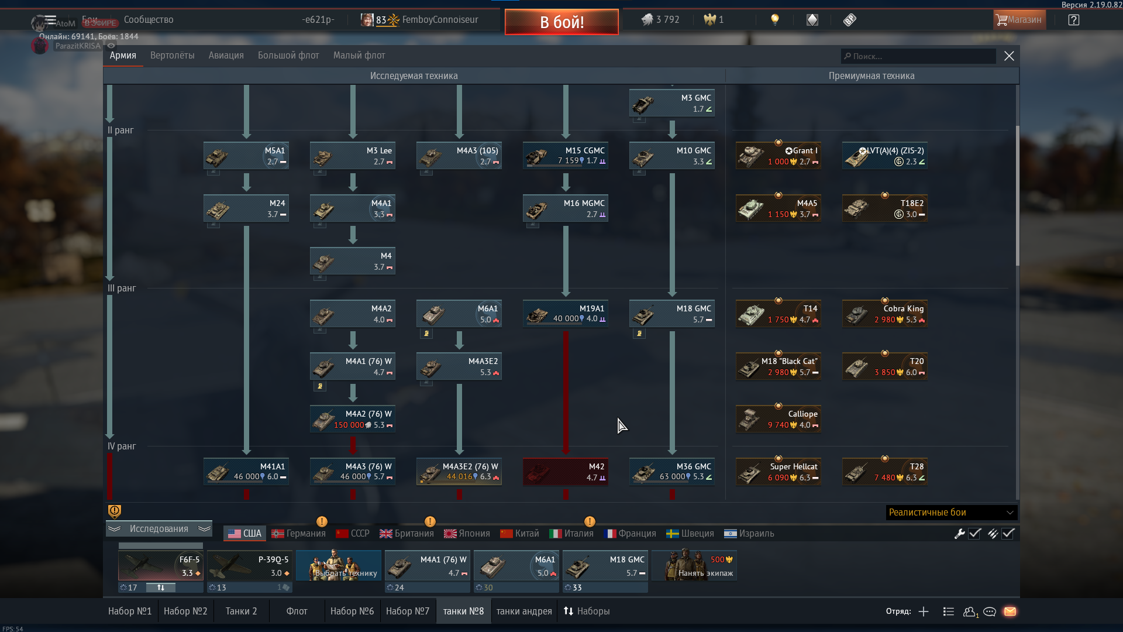Click the warning shield badge above Исследования

tap(115, 511)
